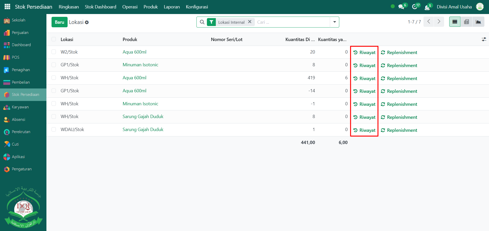
Task: Open the Lokasi gear settings icon
Action: pos(87,22)
